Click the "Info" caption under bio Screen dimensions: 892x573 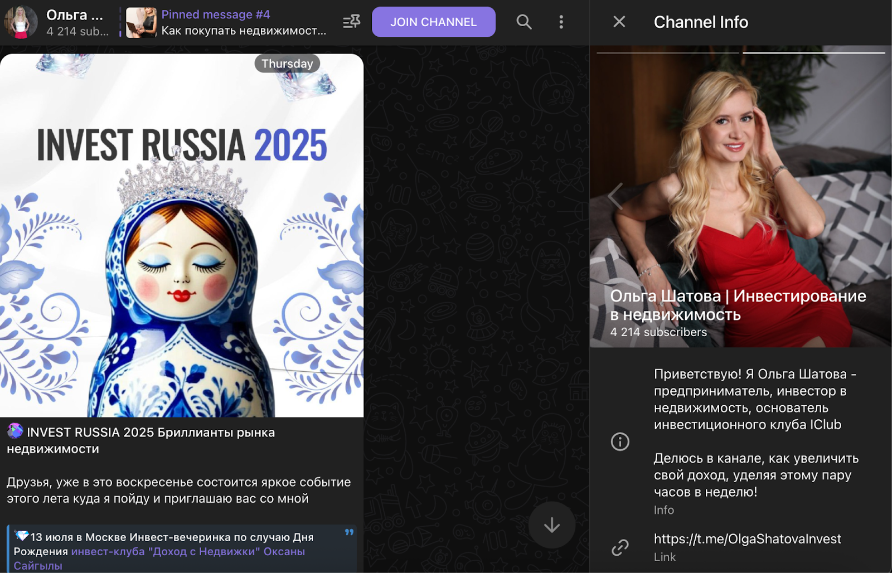[663, 510]
